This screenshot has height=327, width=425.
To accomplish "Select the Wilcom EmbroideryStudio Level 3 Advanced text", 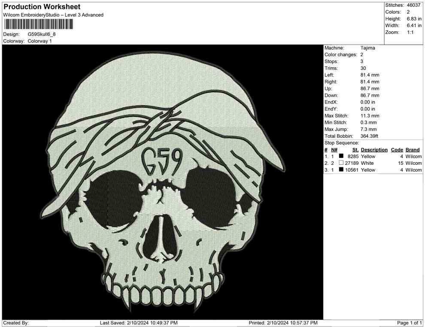I will click(53, 15).
